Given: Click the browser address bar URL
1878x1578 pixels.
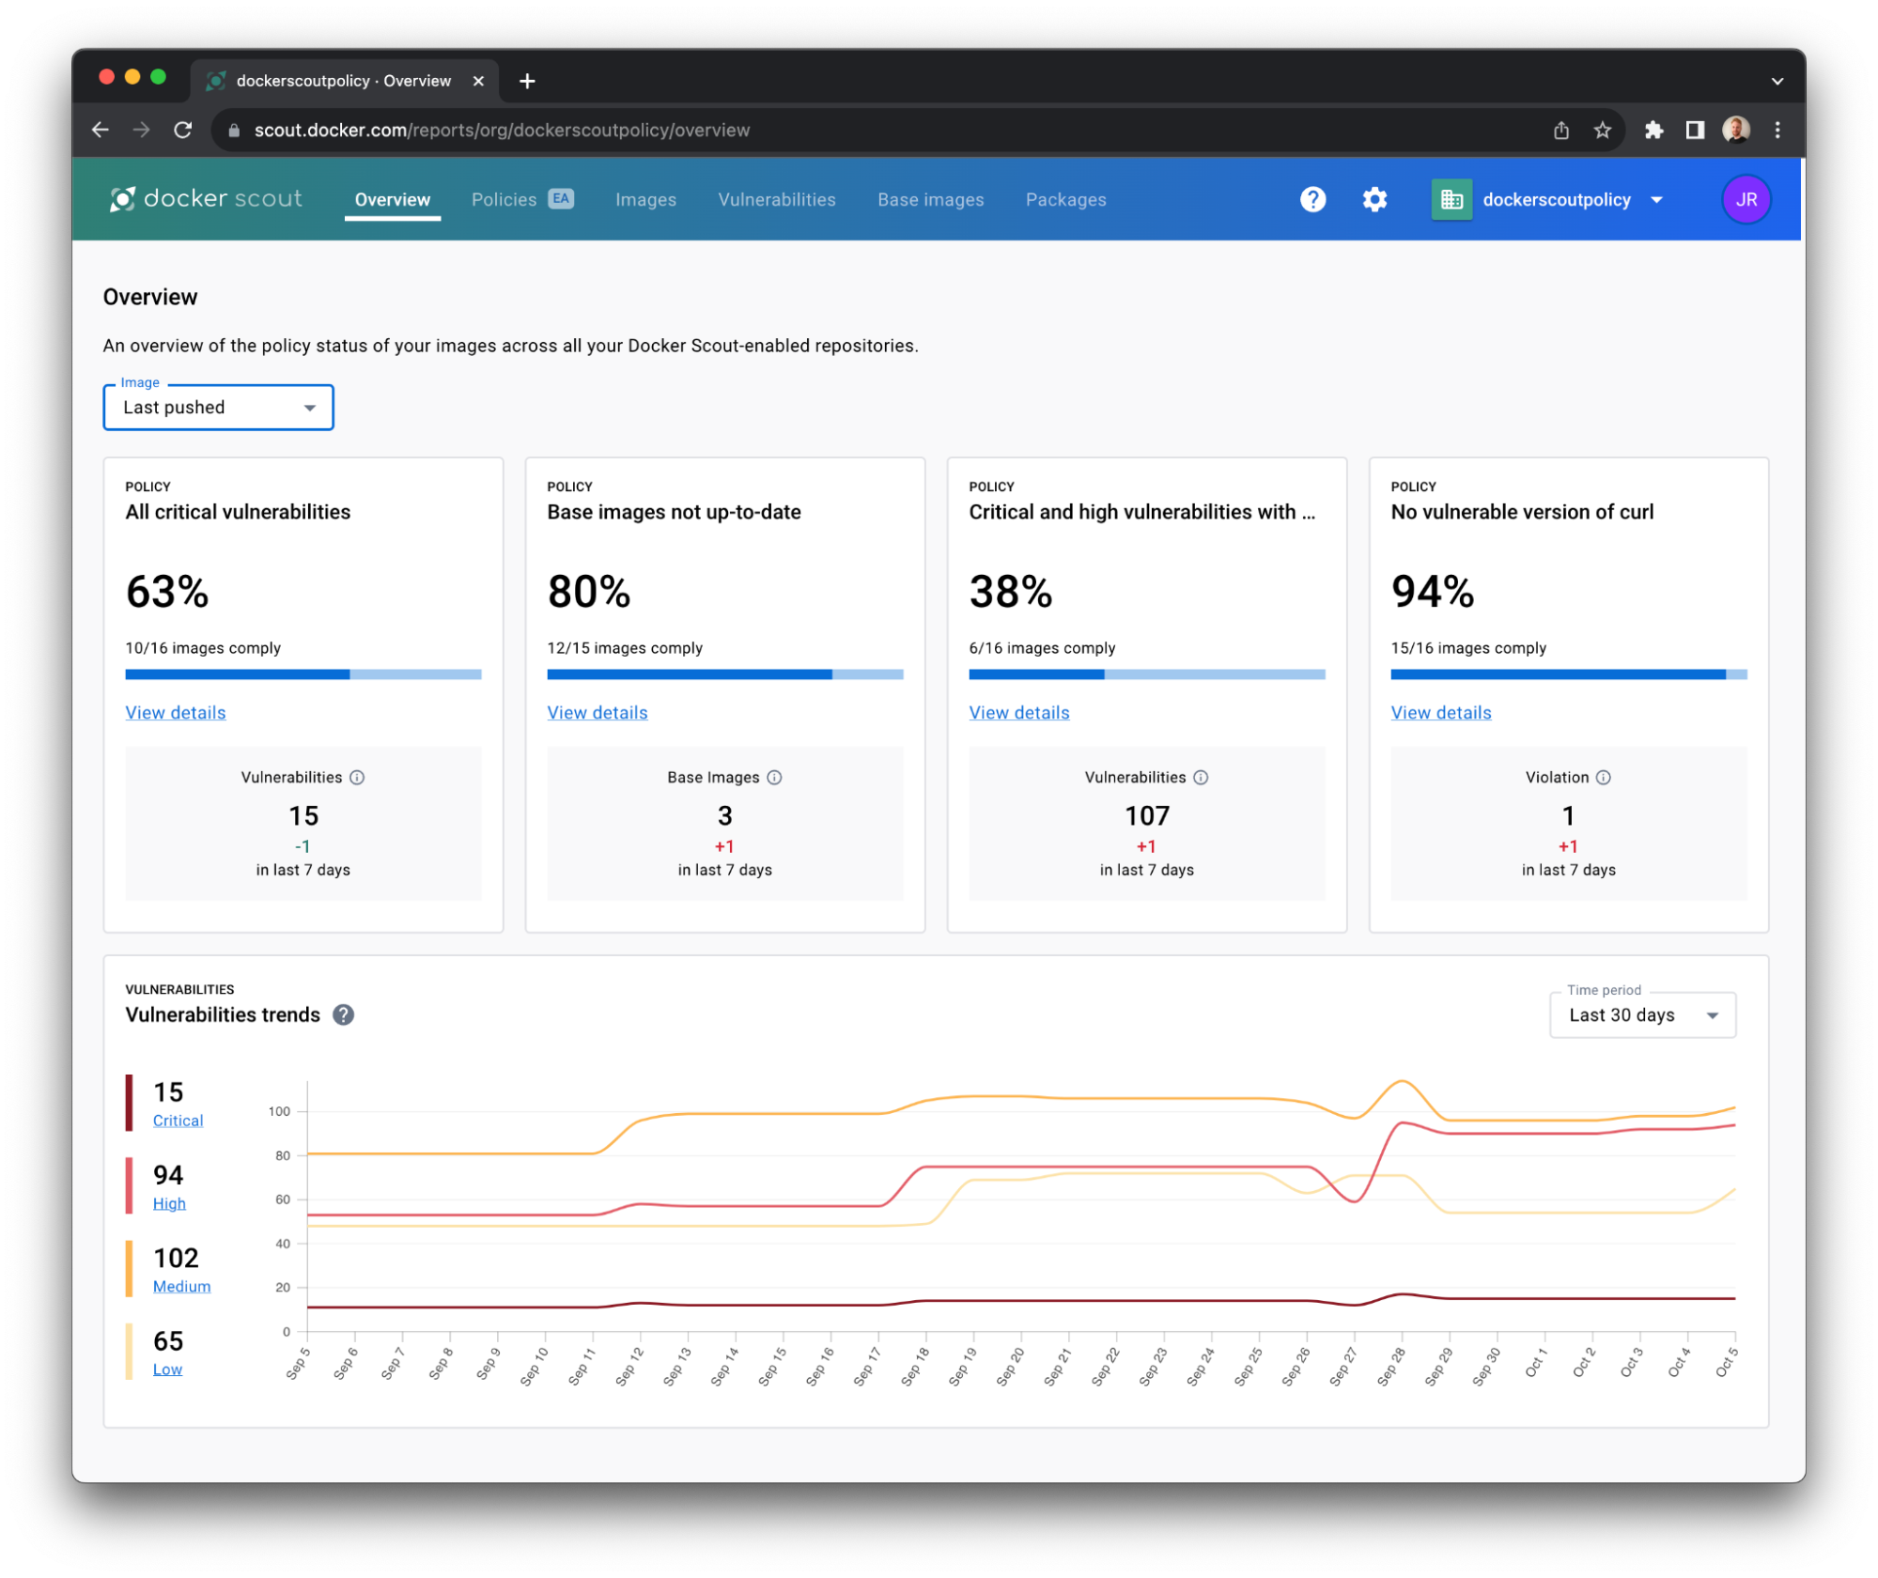Looking at the screenshot, I should (502, 131).
